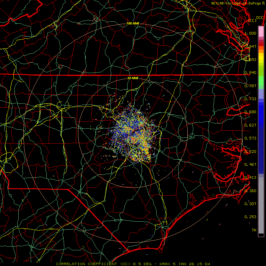Click the TH threshold label on legend
Screen dimensions: 266x266
(254, 230)
